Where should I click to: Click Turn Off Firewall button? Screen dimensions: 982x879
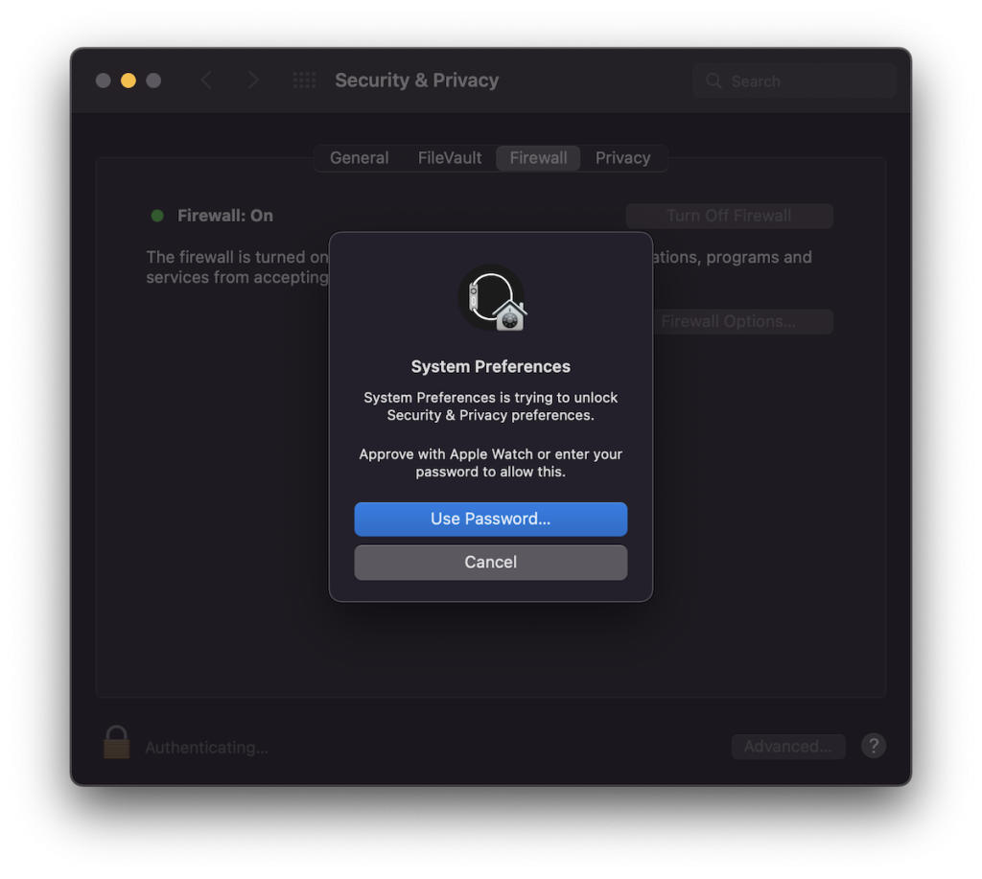[x=729, y=216]
